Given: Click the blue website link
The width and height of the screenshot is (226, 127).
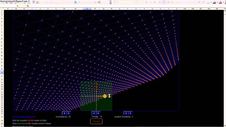Looking at the screenshot, I should pos(24,117).
